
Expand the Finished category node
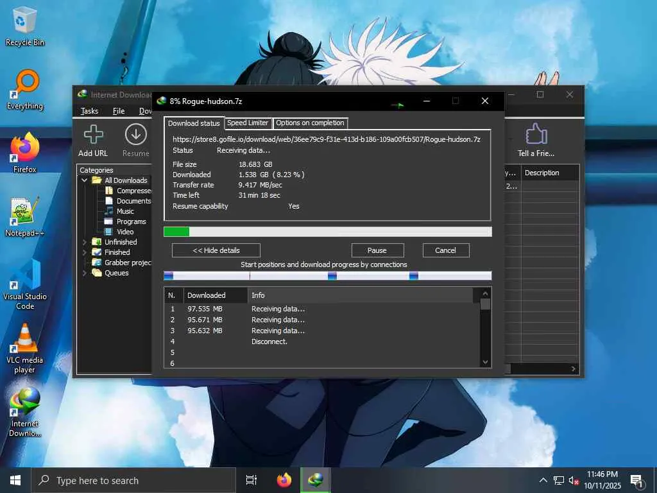[85, 252]
